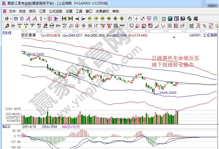Image resolution: width=219 pixels, height=149 pixels.
Task: Click the 极反通道 indicator label
Action: [x=28, y=35]
